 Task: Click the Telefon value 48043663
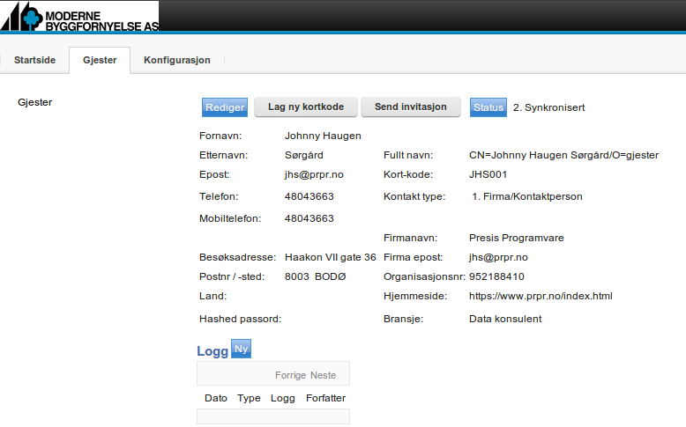(x=309, y=196)
